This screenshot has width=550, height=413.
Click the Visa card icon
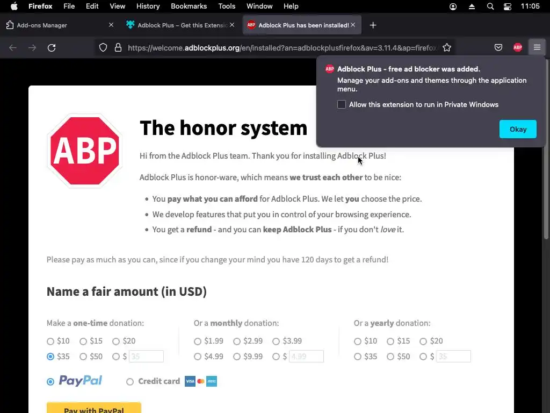[x=190, y=381]
